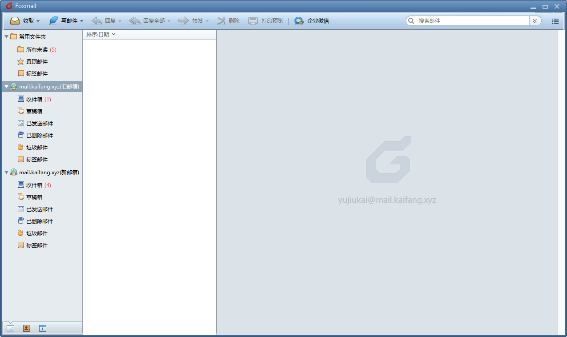This screenshot has width=567, height=337.
Task: Open 标签邮件 in 旧邮箱 account
Action: pyautogui.click(x=32, y=159)
